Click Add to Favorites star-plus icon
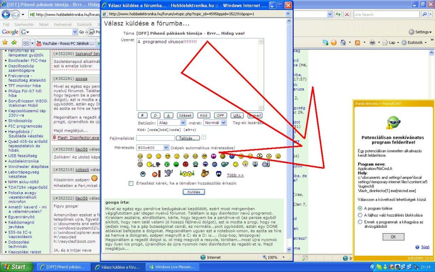 (x=14, y=43)
